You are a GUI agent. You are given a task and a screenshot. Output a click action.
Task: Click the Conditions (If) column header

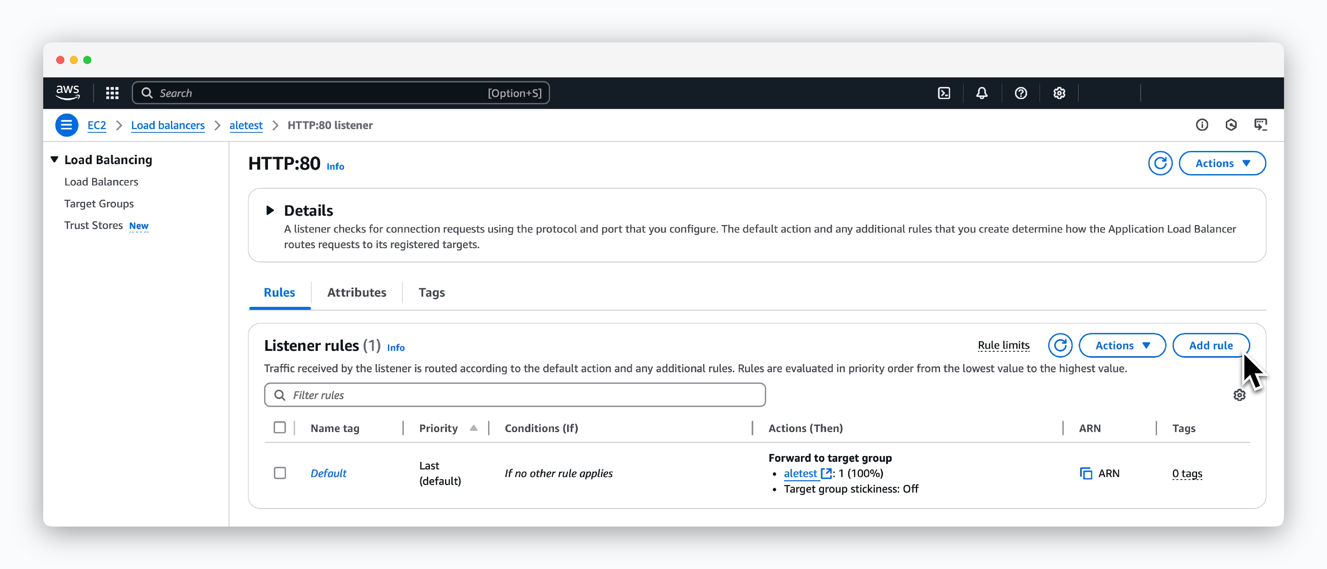(541, 428)
